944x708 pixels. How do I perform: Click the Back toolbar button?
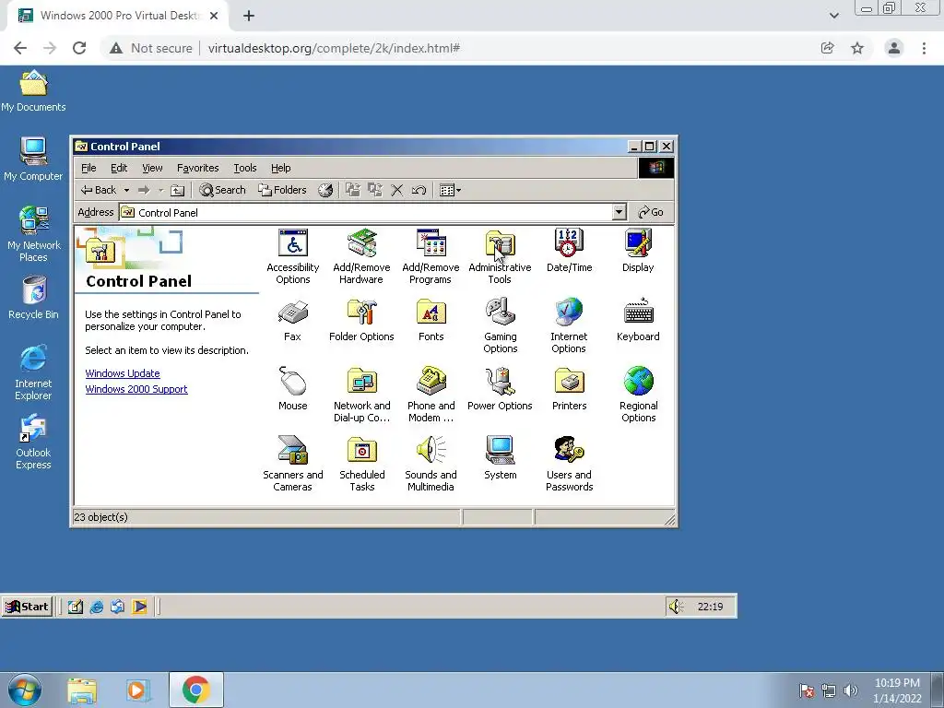click(99, 190)
